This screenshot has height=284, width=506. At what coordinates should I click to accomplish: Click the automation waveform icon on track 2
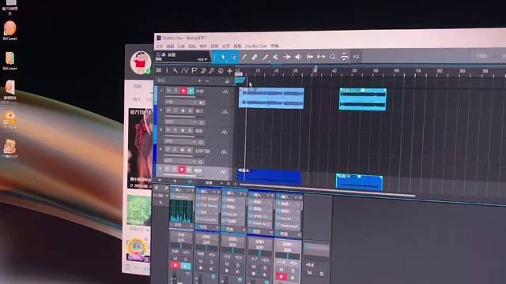pyautogui.click(x=225, y=112)
